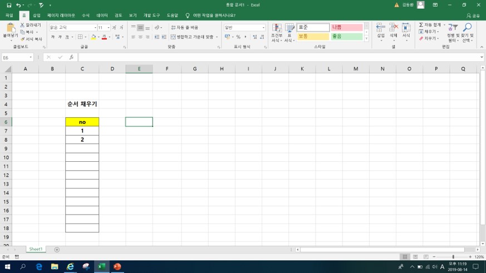Image resolution: width=486 pixels, height=273 pixels.
Task: Toggle Italic (가) formatting
Action: [x=60, y=37]
